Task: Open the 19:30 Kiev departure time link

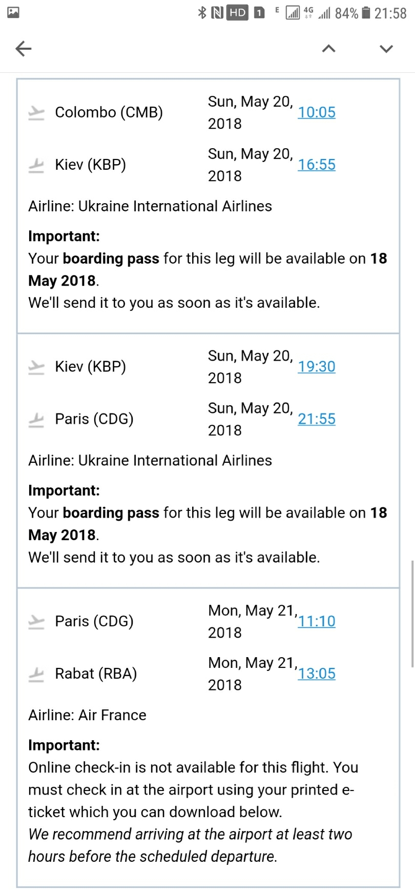Action: [317, 367]
